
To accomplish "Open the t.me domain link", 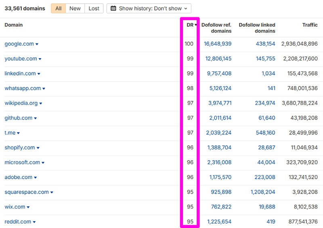I will click(x=10, y=133).
